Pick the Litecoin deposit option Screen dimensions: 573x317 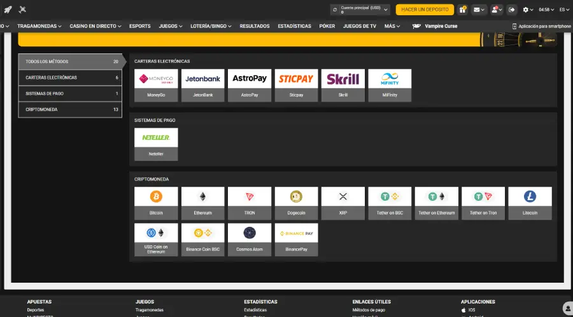(x=530, y=202)
